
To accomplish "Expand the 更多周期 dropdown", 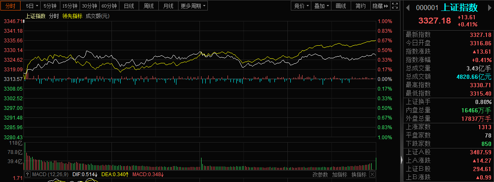I will (x=193, y=6).
